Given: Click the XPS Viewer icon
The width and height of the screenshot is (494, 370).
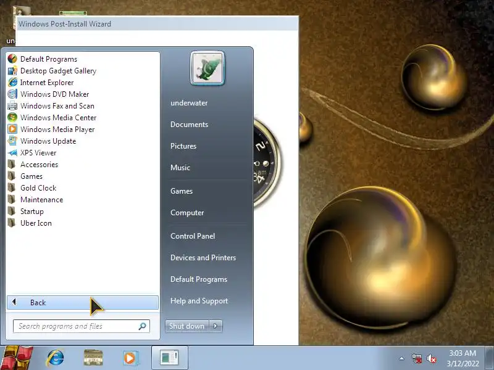Looking at the screenshot, I should click(12, 152).
